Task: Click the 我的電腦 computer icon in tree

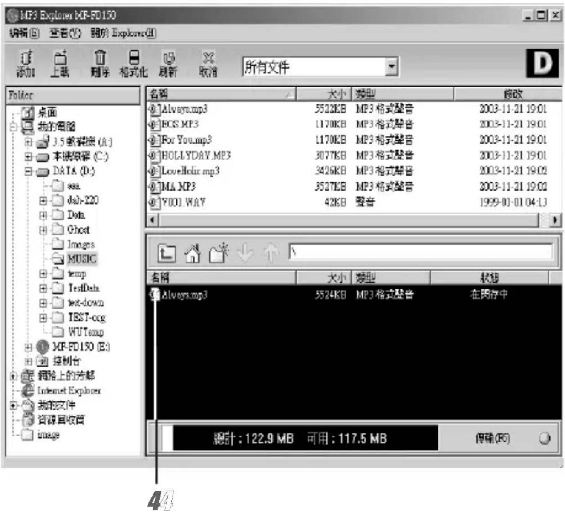Action: click(28, 127)
